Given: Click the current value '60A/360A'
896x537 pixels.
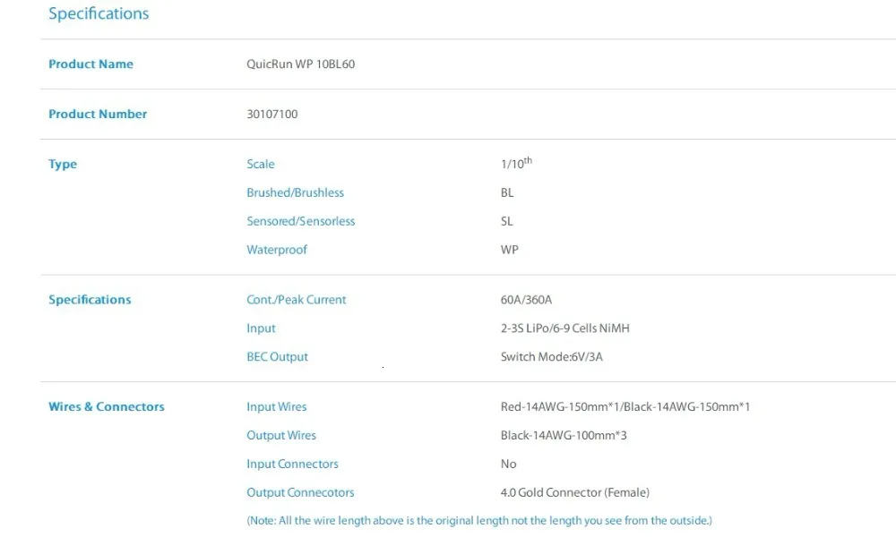Looking at the screenshot, I should click(526, 300).
